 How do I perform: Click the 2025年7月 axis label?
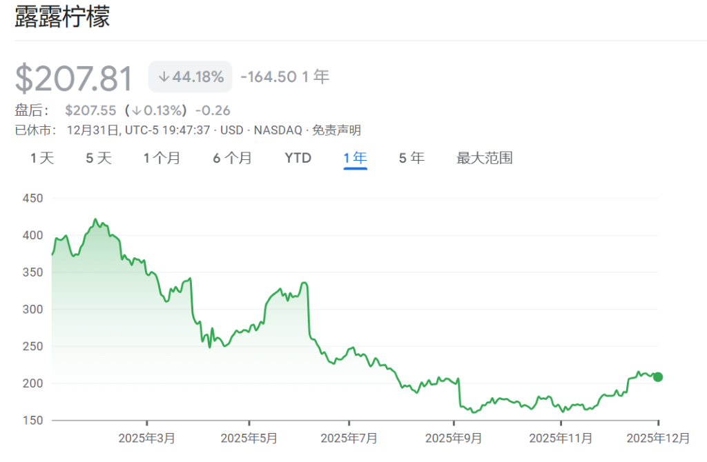coord(349,437)
